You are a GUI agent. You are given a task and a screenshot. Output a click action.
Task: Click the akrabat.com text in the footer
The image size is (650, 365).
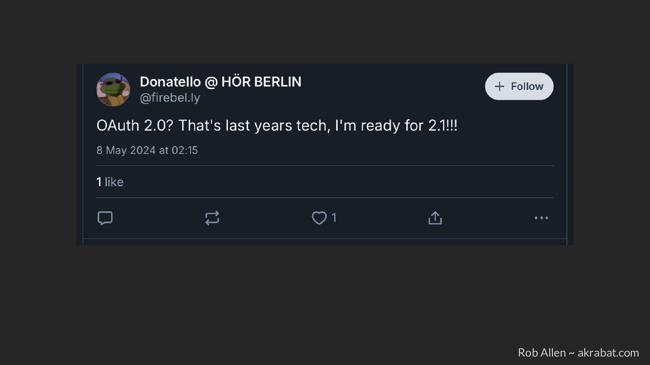[608, 353]
